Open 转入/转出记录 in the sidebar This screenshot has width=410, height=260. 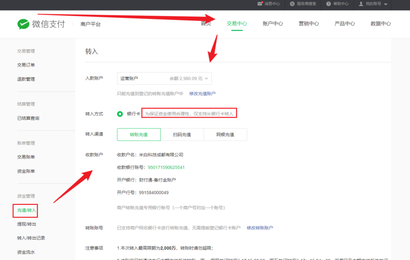[31, 238]
